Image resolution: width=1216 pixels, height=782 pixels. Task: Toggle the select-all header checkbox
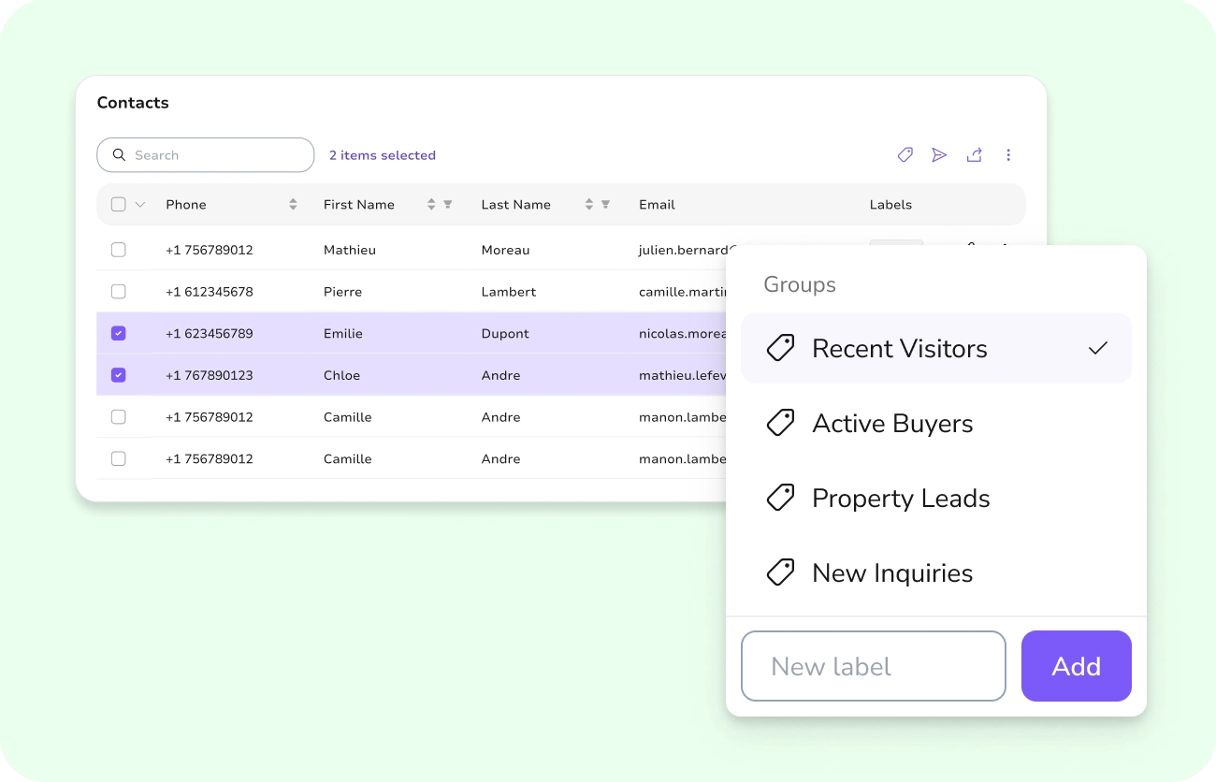click(x=119, y=205)
